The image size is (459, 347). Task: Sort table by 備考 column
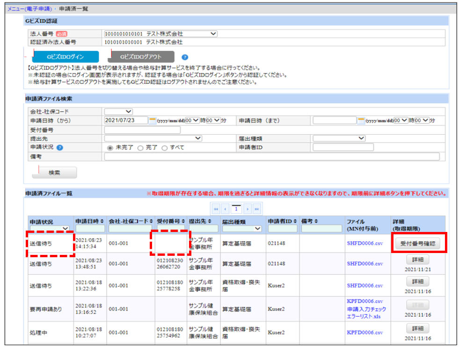click(x=316, y=221)
